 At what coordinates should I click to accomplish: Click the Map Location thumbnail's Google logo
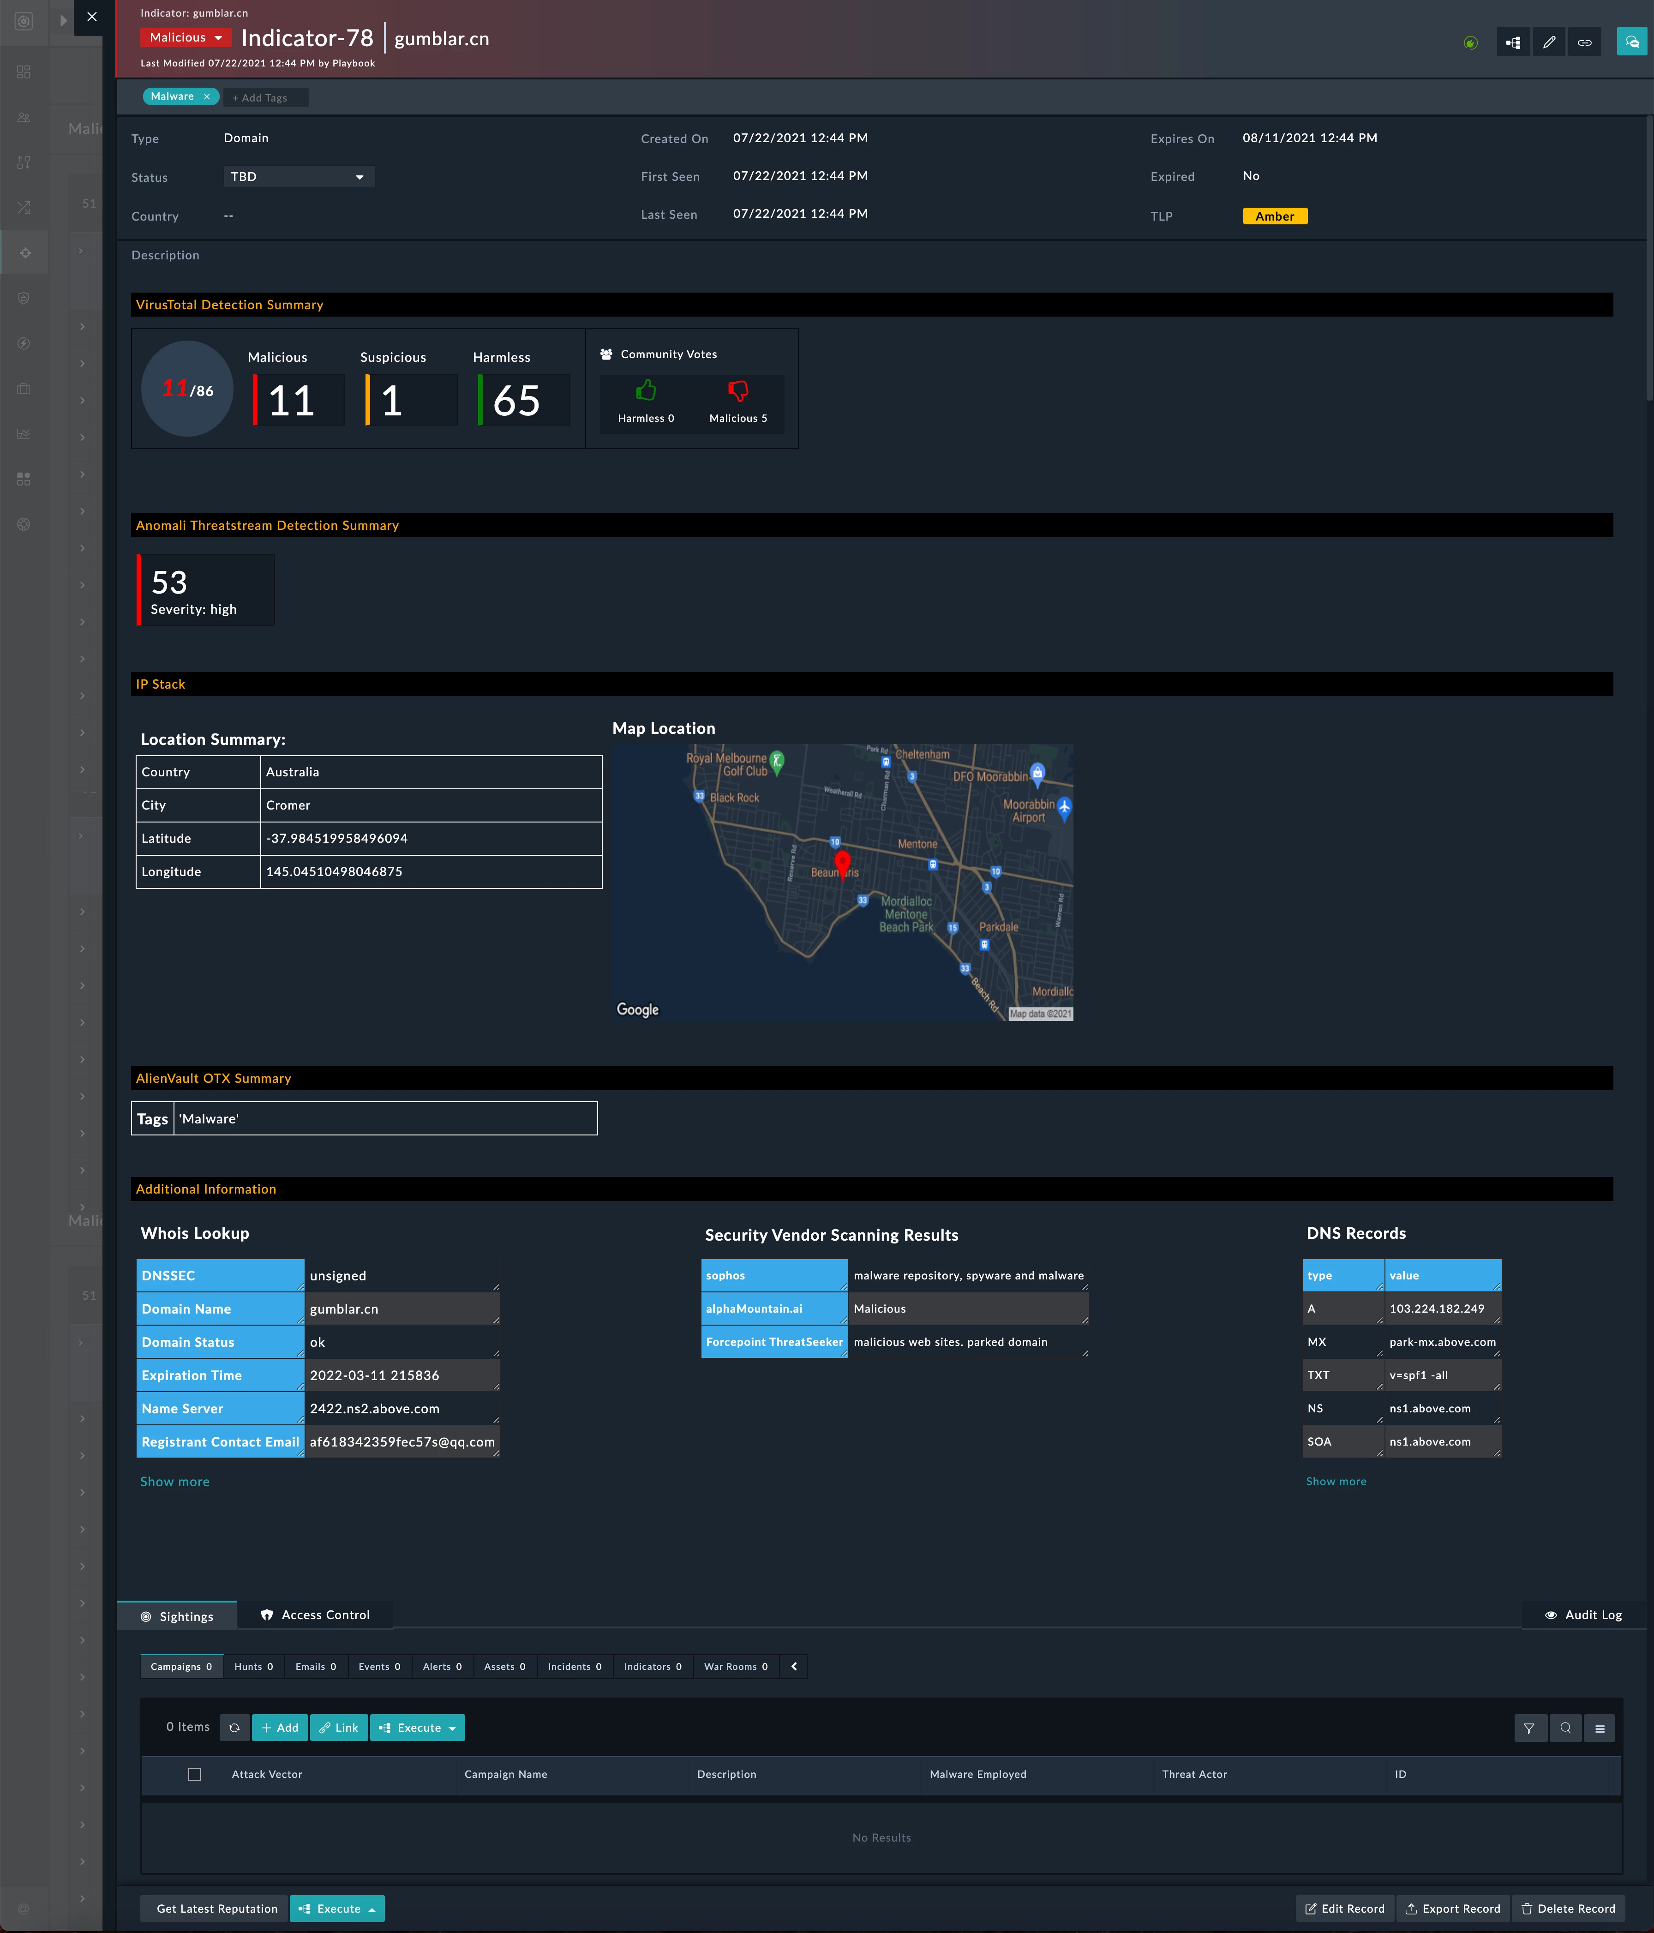tap(638, 1009)
